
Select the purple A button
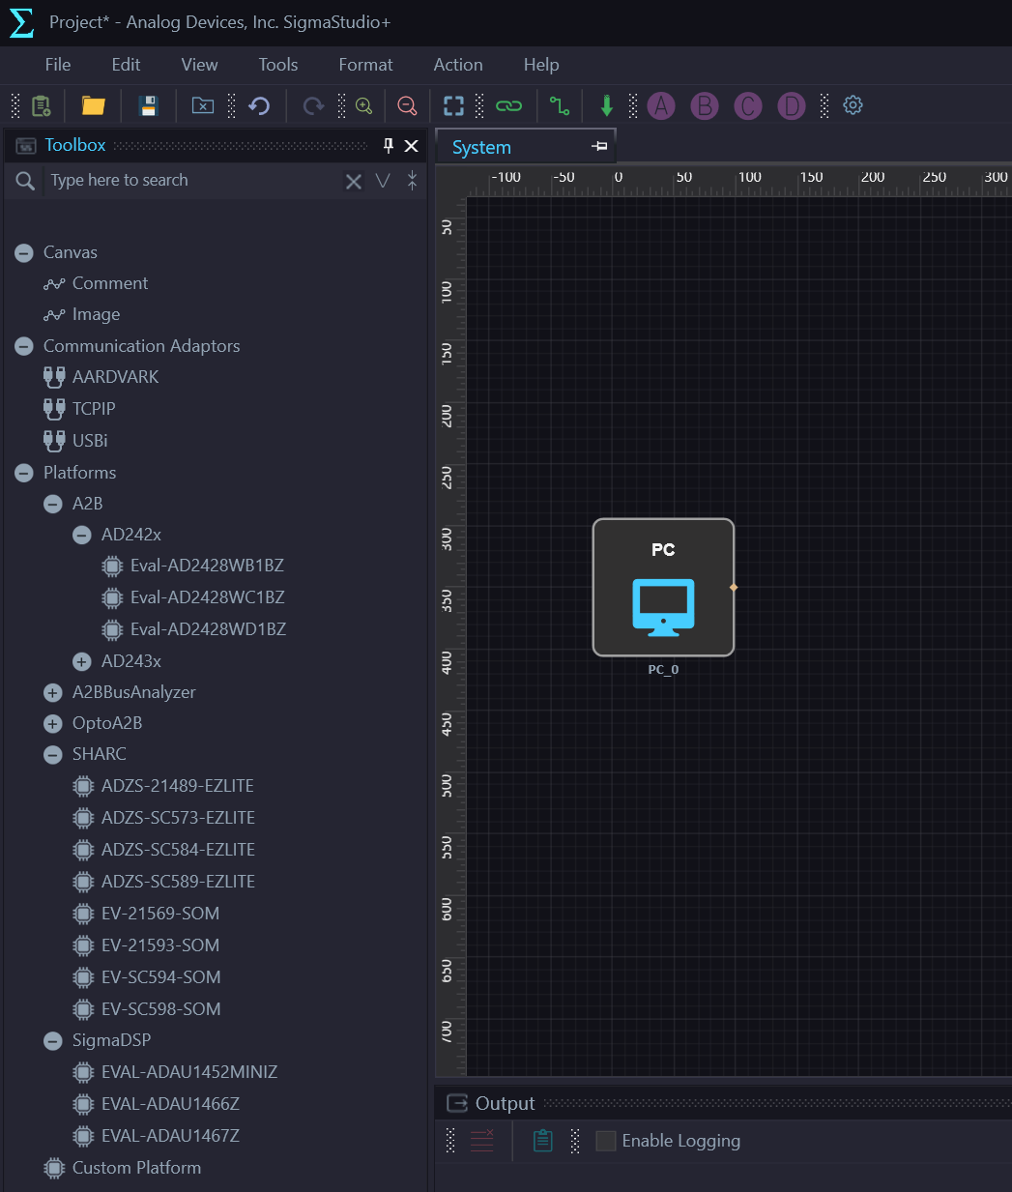[661, 105]
